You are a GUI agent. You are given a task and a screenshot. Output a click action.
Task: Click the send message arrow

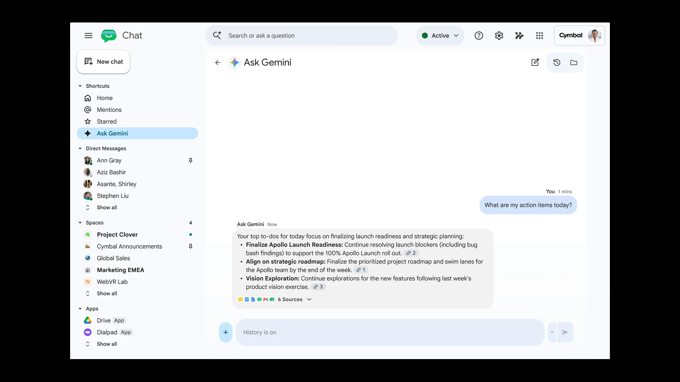click(x=565, y=332)
